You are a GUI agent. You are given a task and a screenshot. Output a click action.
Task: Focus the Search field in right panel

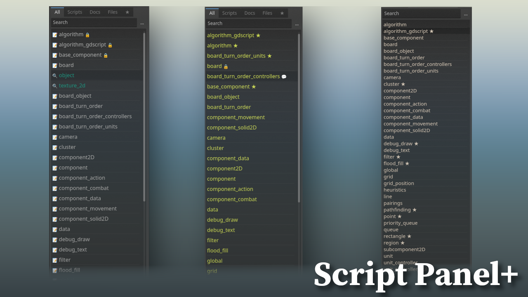point(421,14)
